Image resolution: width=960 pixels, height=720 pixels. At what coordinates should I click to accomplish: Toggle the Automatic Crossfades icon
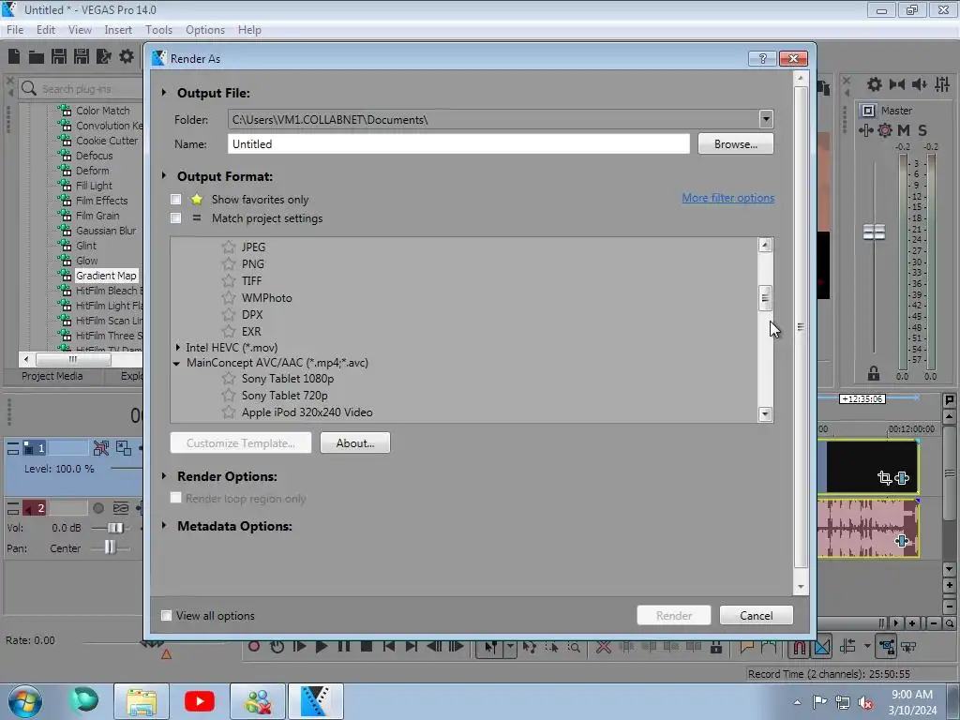click(x=822, y=647)
